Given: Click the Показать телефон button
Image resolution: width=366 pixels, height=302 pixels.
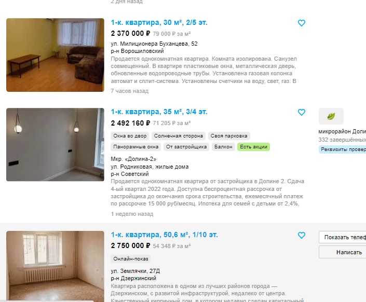Looking at the screenshot, I should tap(343, 237).
